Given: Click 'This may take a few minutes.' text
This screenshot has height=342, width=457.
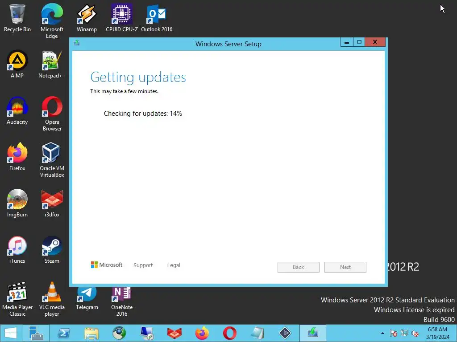Looking at the screenshot, I should coord(124,91).
